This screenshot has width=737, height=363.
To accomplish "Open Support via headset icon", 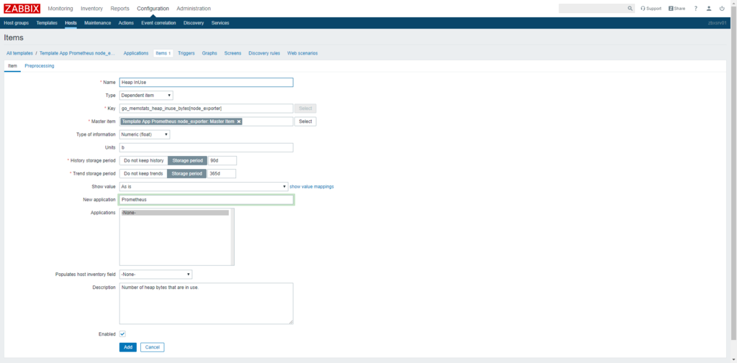I will [x=651, y=9].
